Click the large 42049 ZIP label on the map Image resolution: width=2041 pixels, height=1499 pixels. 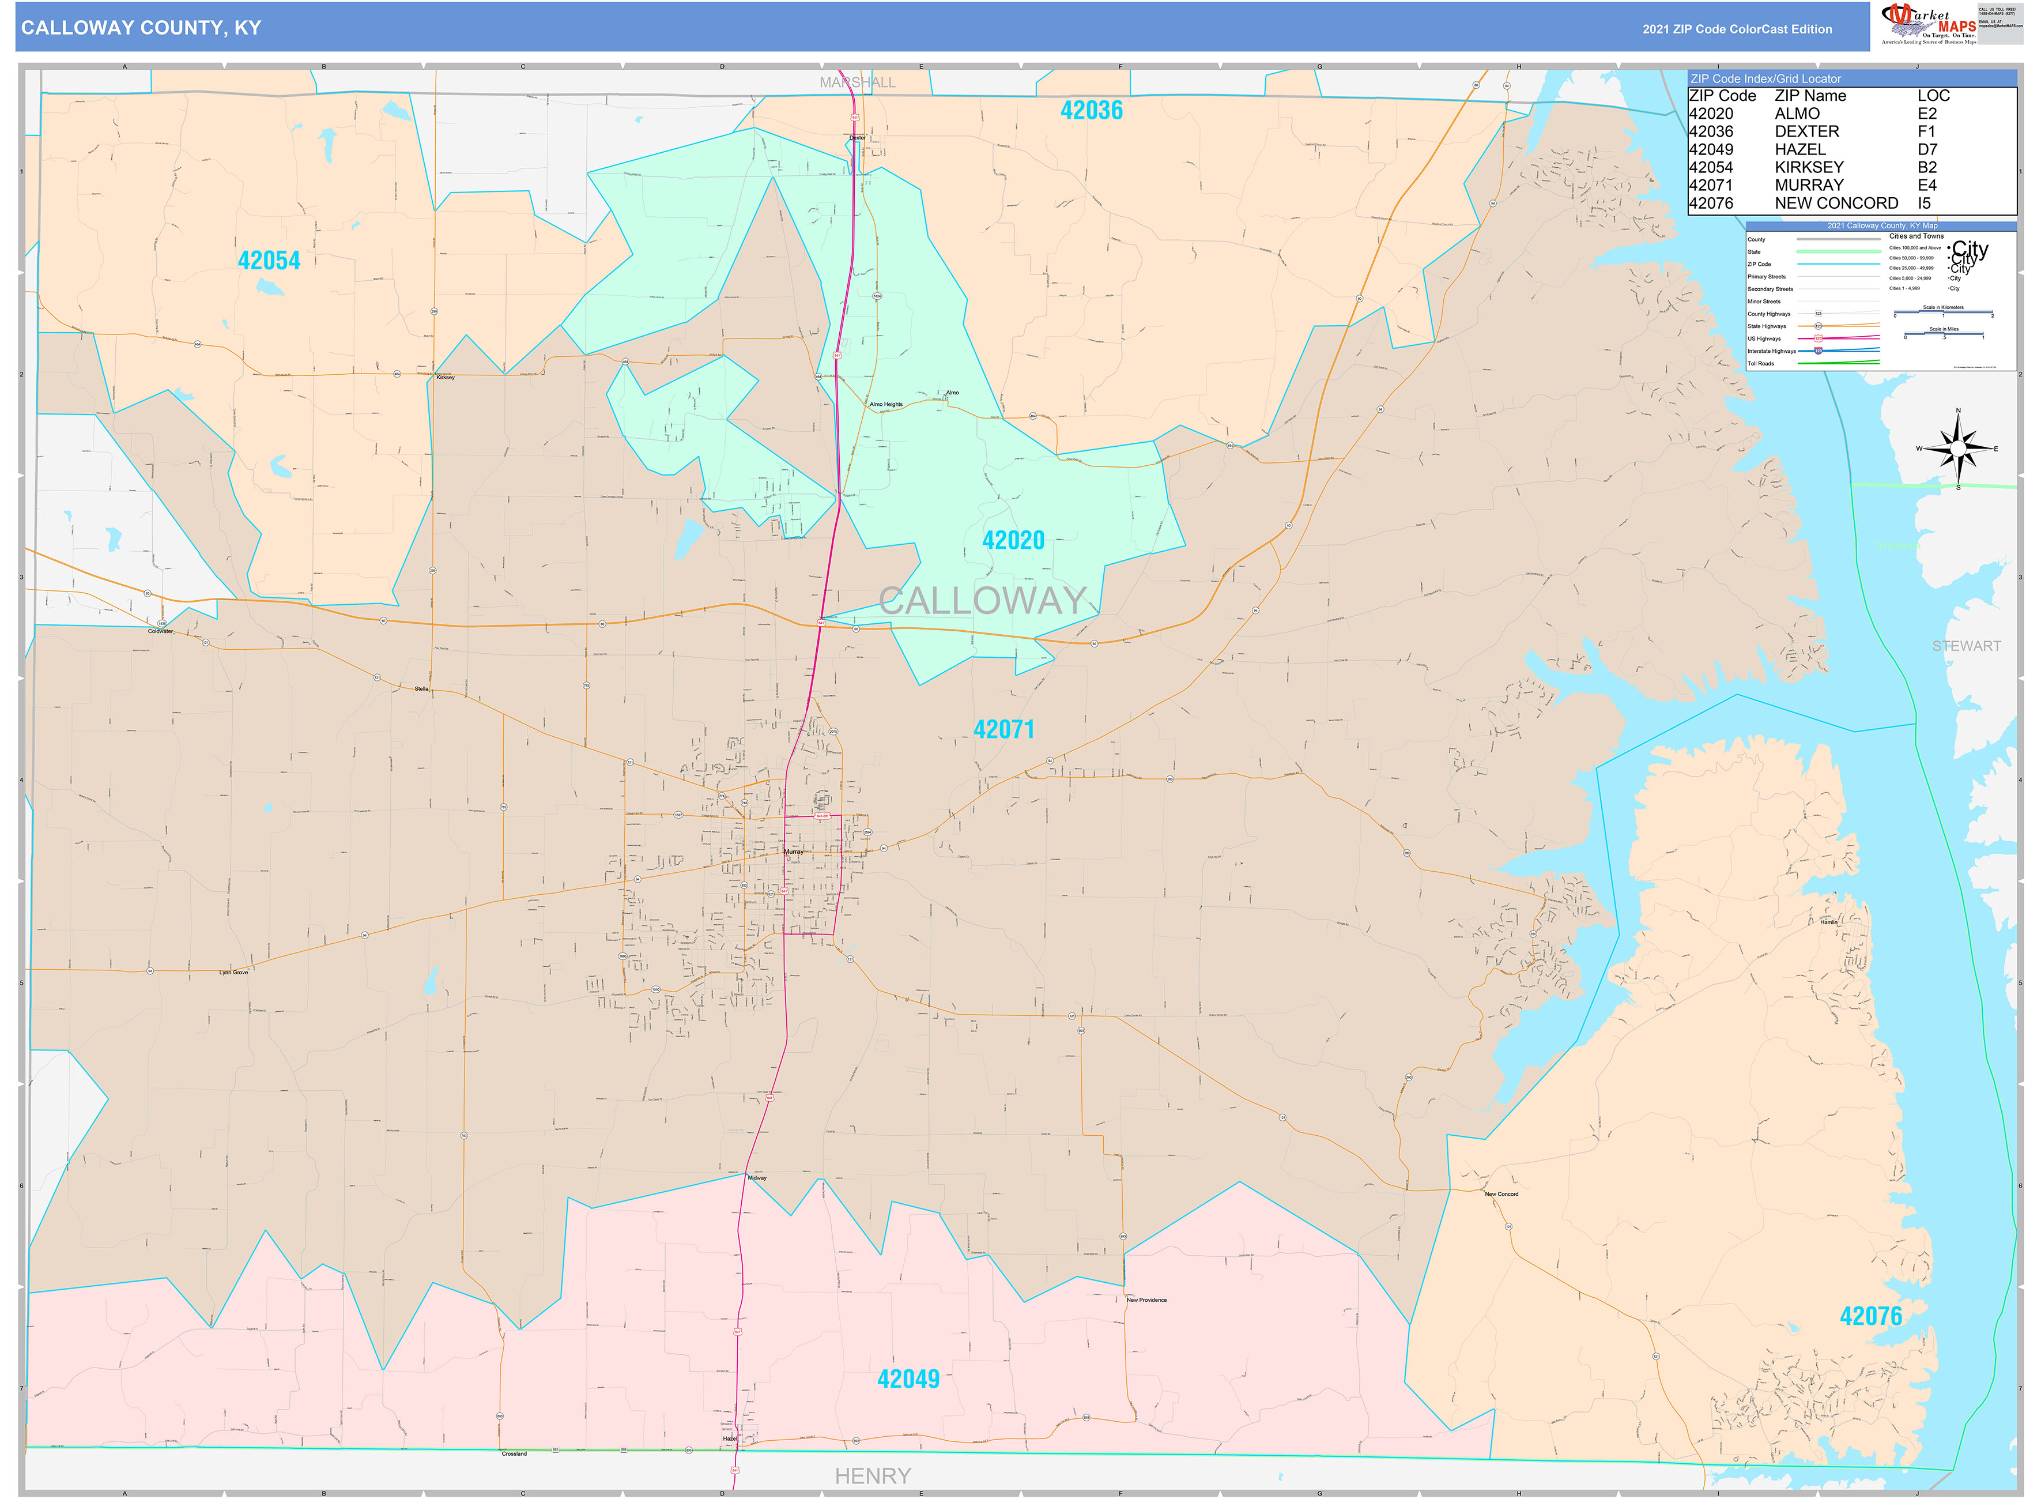point(908,1379)
